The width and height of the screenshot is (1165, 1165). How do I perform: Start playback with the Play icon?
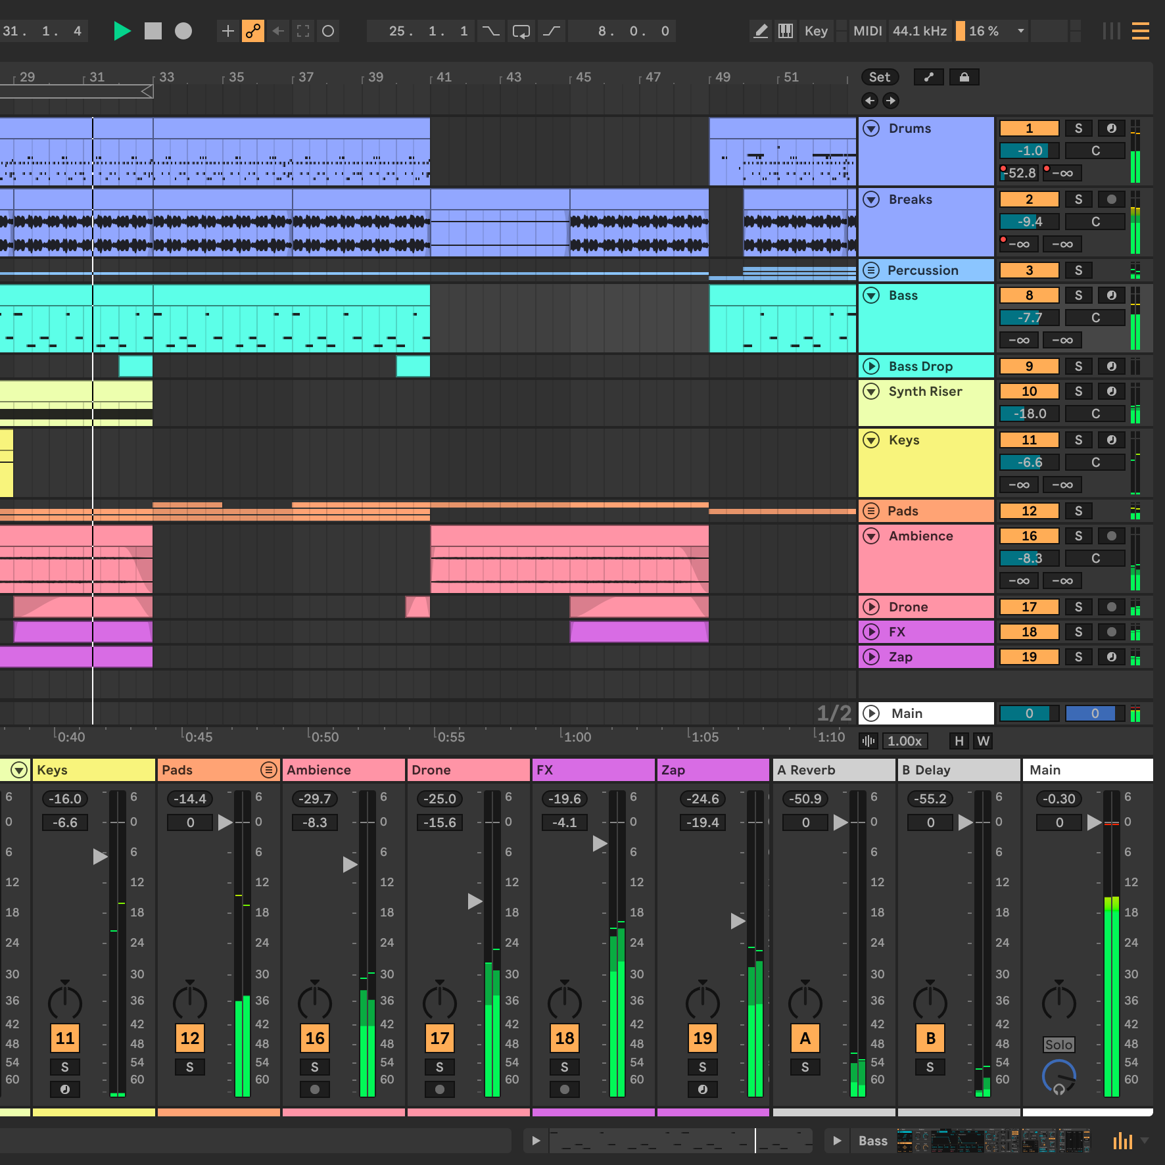click(122, 31)
